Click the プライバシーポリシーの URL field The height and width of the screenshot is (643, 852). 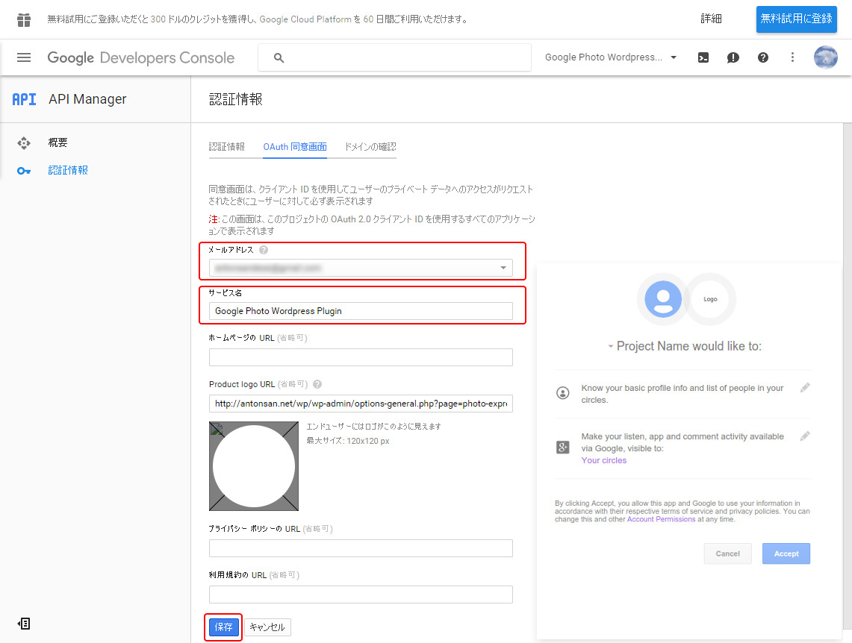point(361,548)
